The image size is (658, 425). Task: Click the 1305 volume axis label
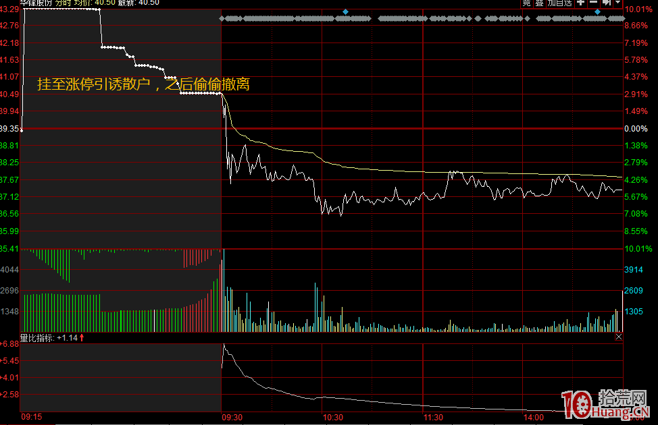tap(634, 312)
